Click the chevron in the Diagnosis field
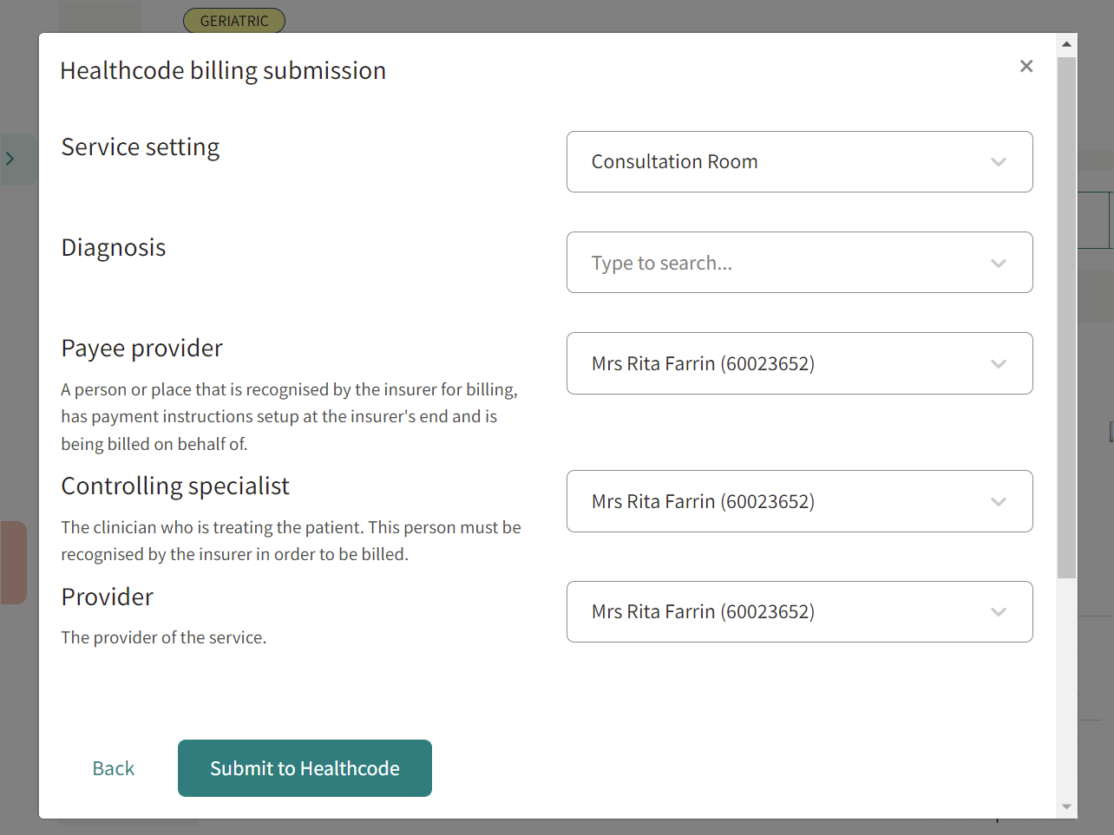Image resolution: width=1114 pixels, height=835 pixels. point(999,264)
